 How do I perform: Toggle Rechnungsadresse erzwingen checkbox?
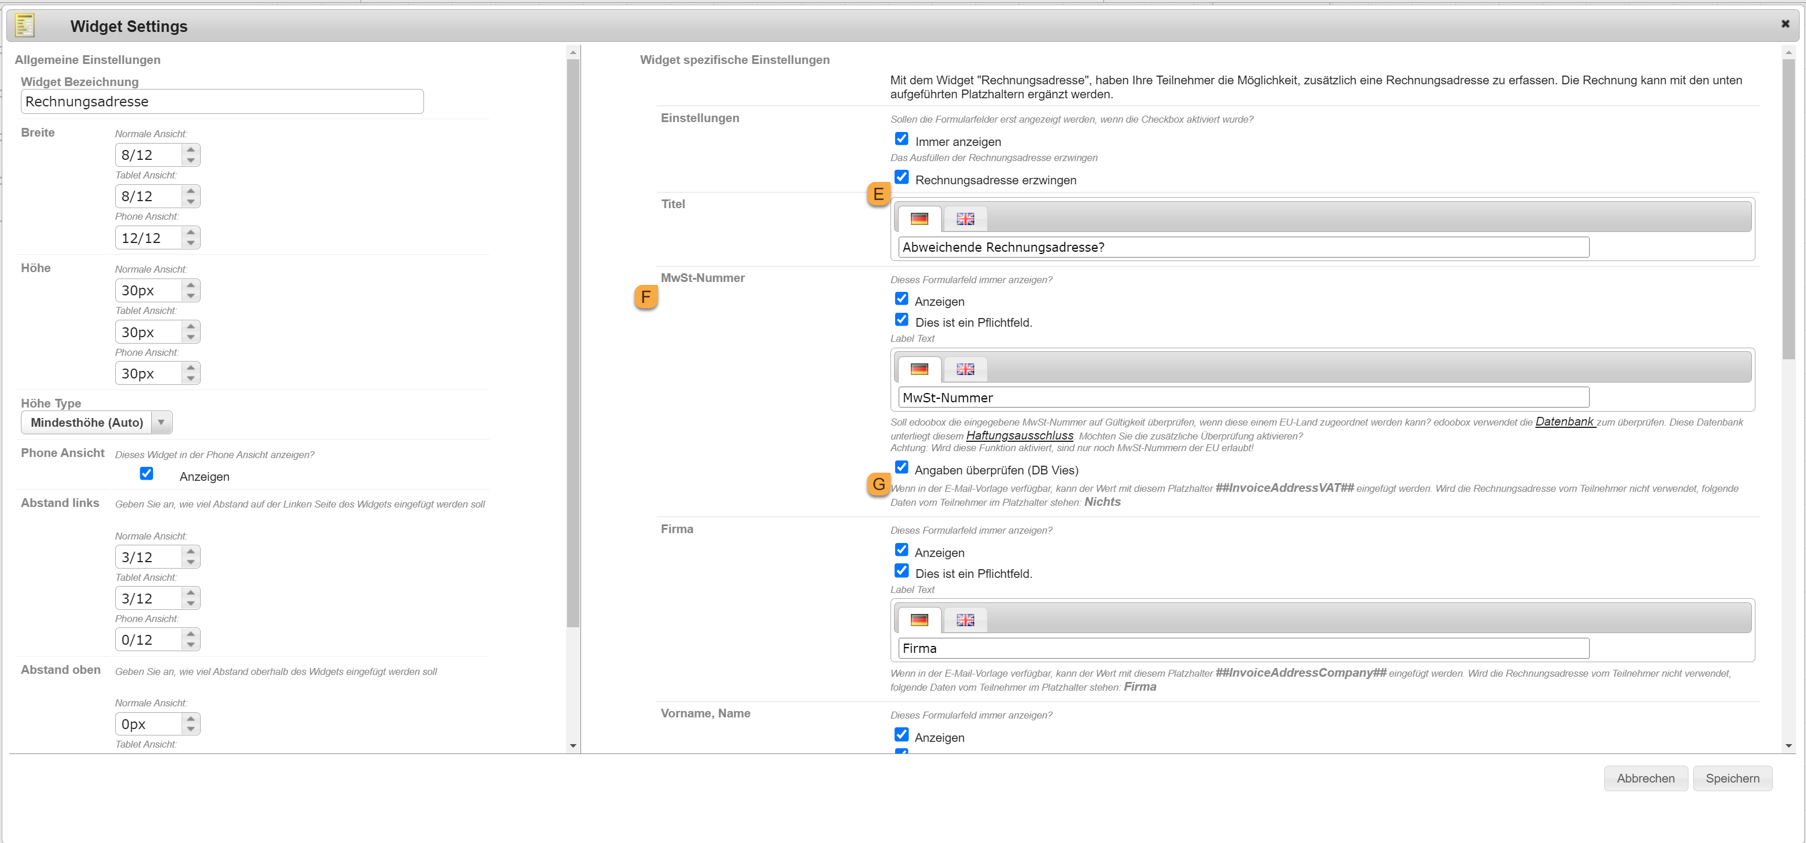(x=902, y=177)
